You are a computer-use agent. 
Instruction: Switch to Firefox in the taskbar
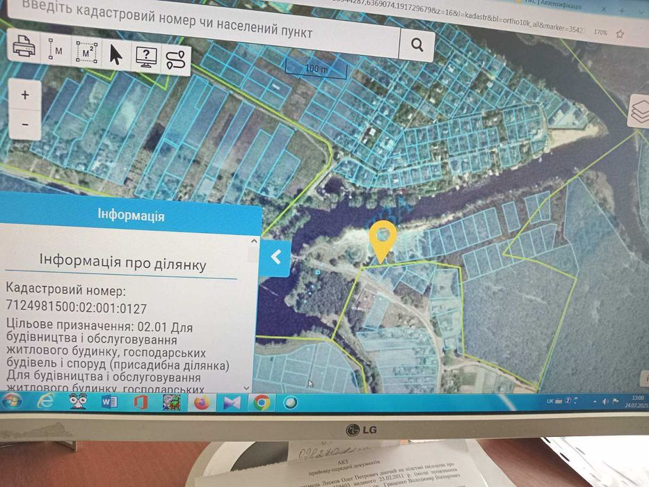point(202,403)
